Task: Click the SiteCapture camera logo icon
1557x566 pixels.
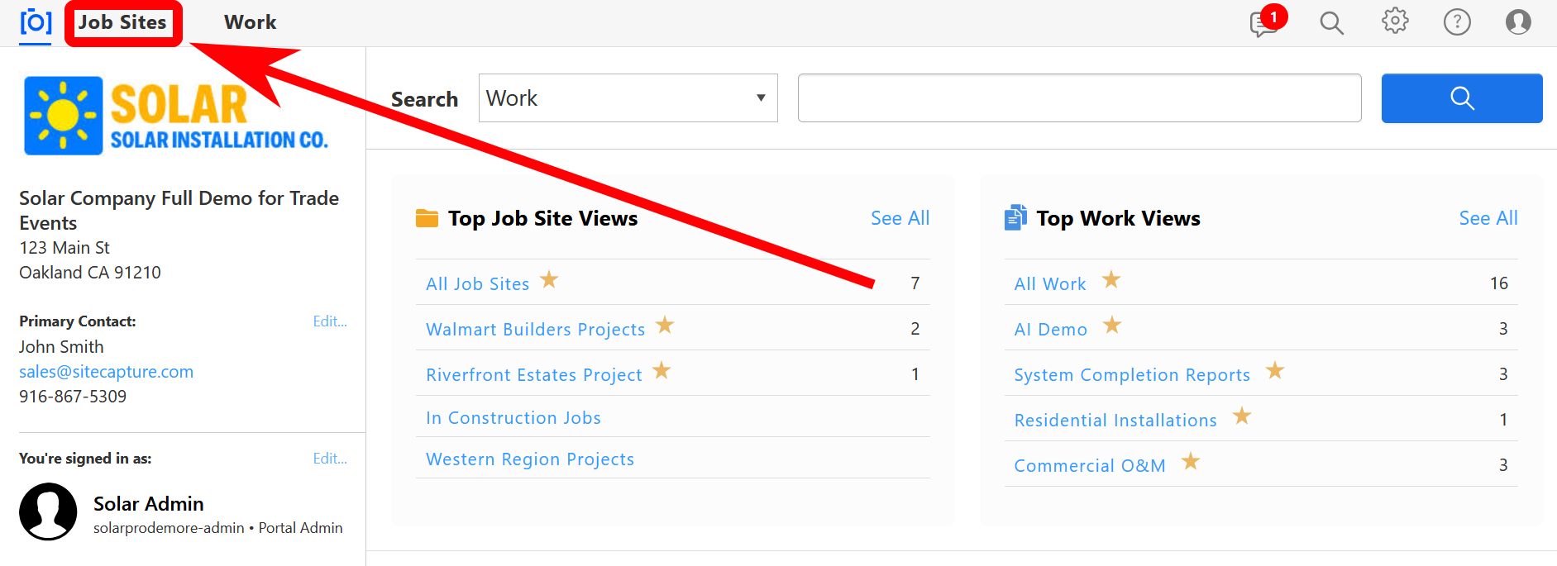Action: (36, 22)
